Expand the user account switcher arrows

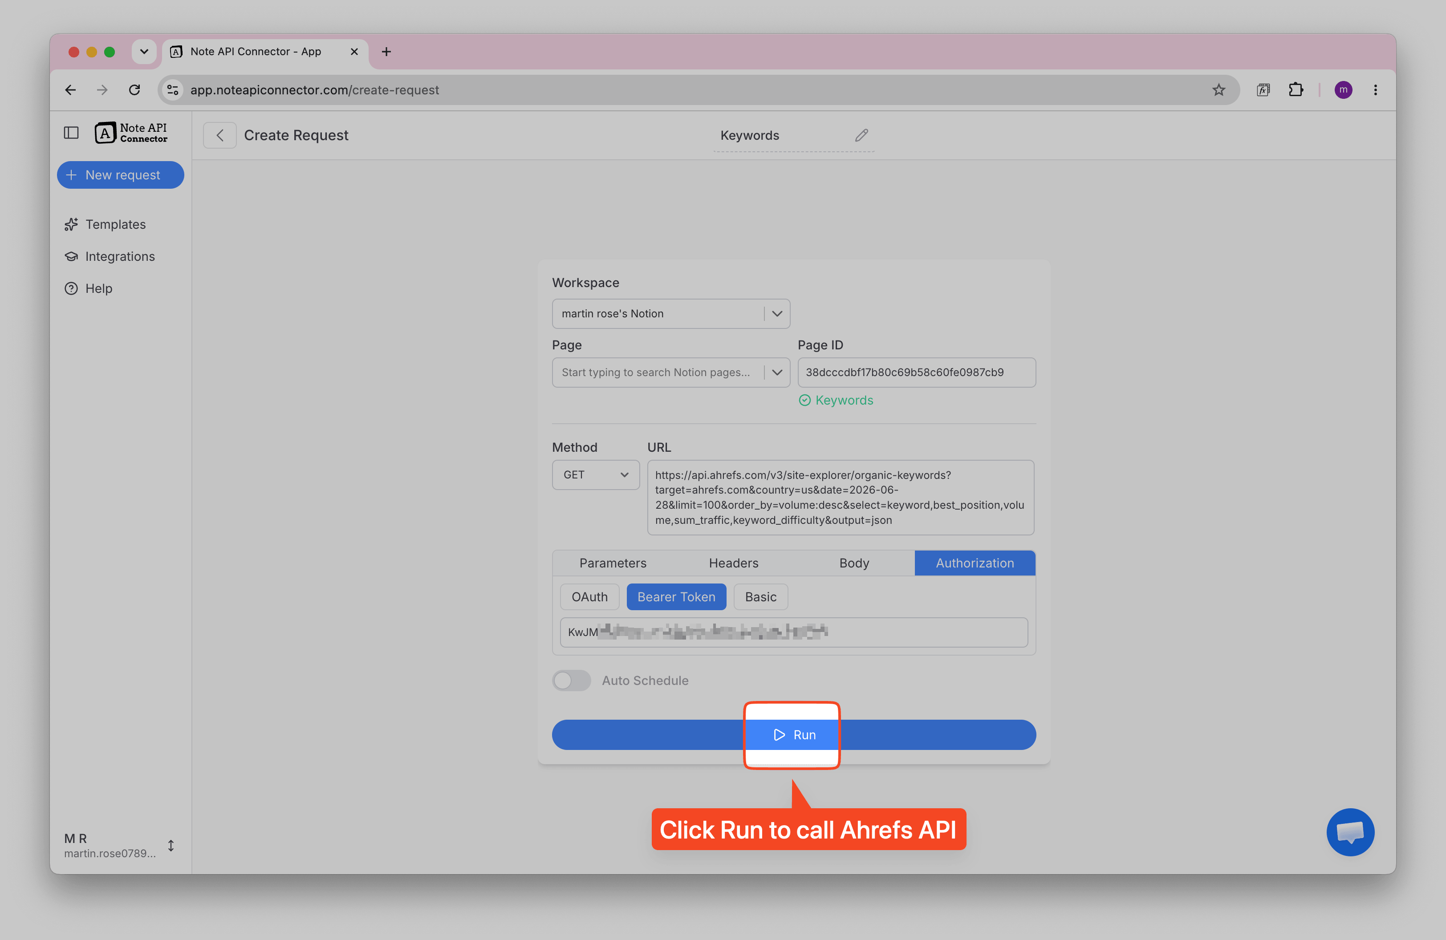pyautogui.click(x=171, y=845)
